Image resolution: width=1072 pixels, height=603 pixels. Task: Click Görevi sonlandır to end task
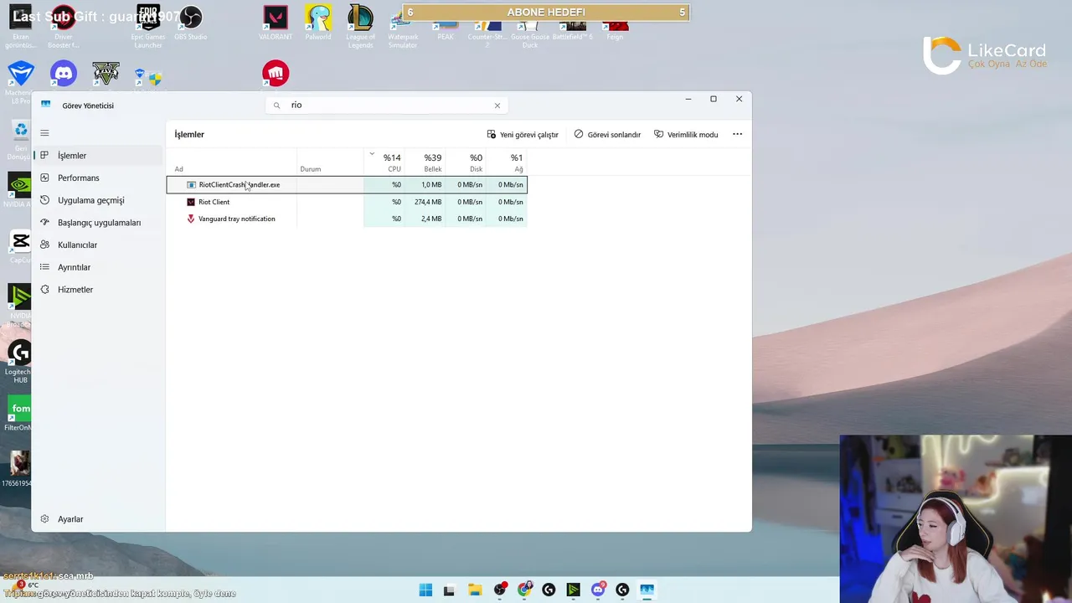tap(607, 134)
